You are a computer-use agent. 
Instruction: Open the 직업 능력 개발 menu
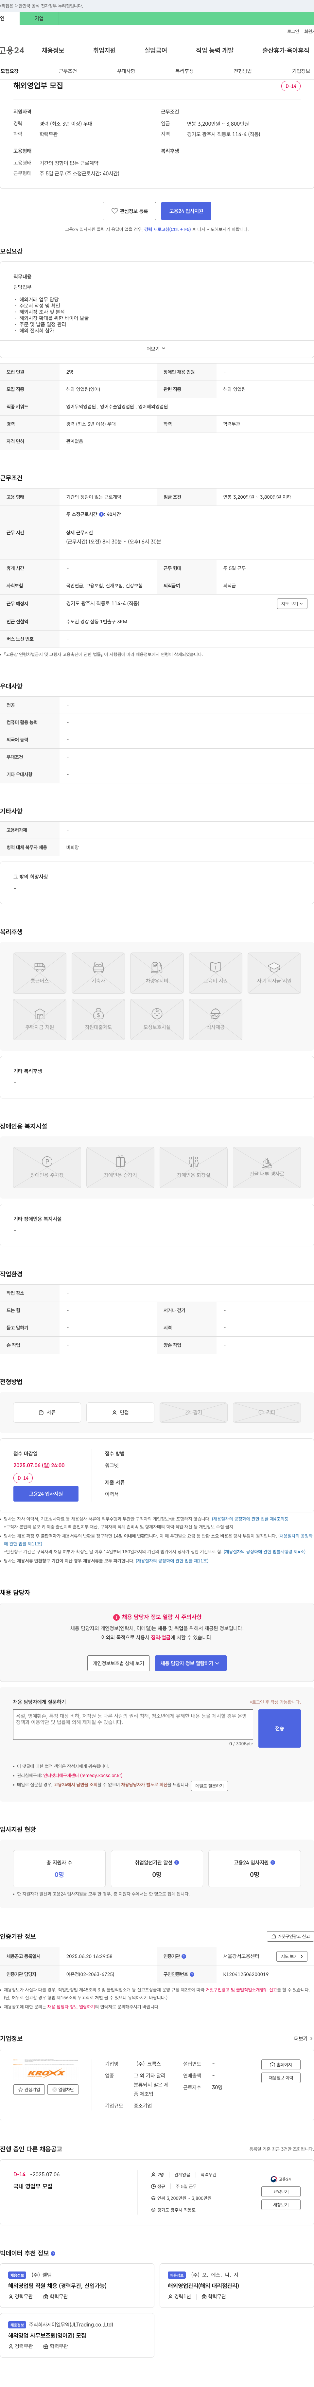coord(215,50)
